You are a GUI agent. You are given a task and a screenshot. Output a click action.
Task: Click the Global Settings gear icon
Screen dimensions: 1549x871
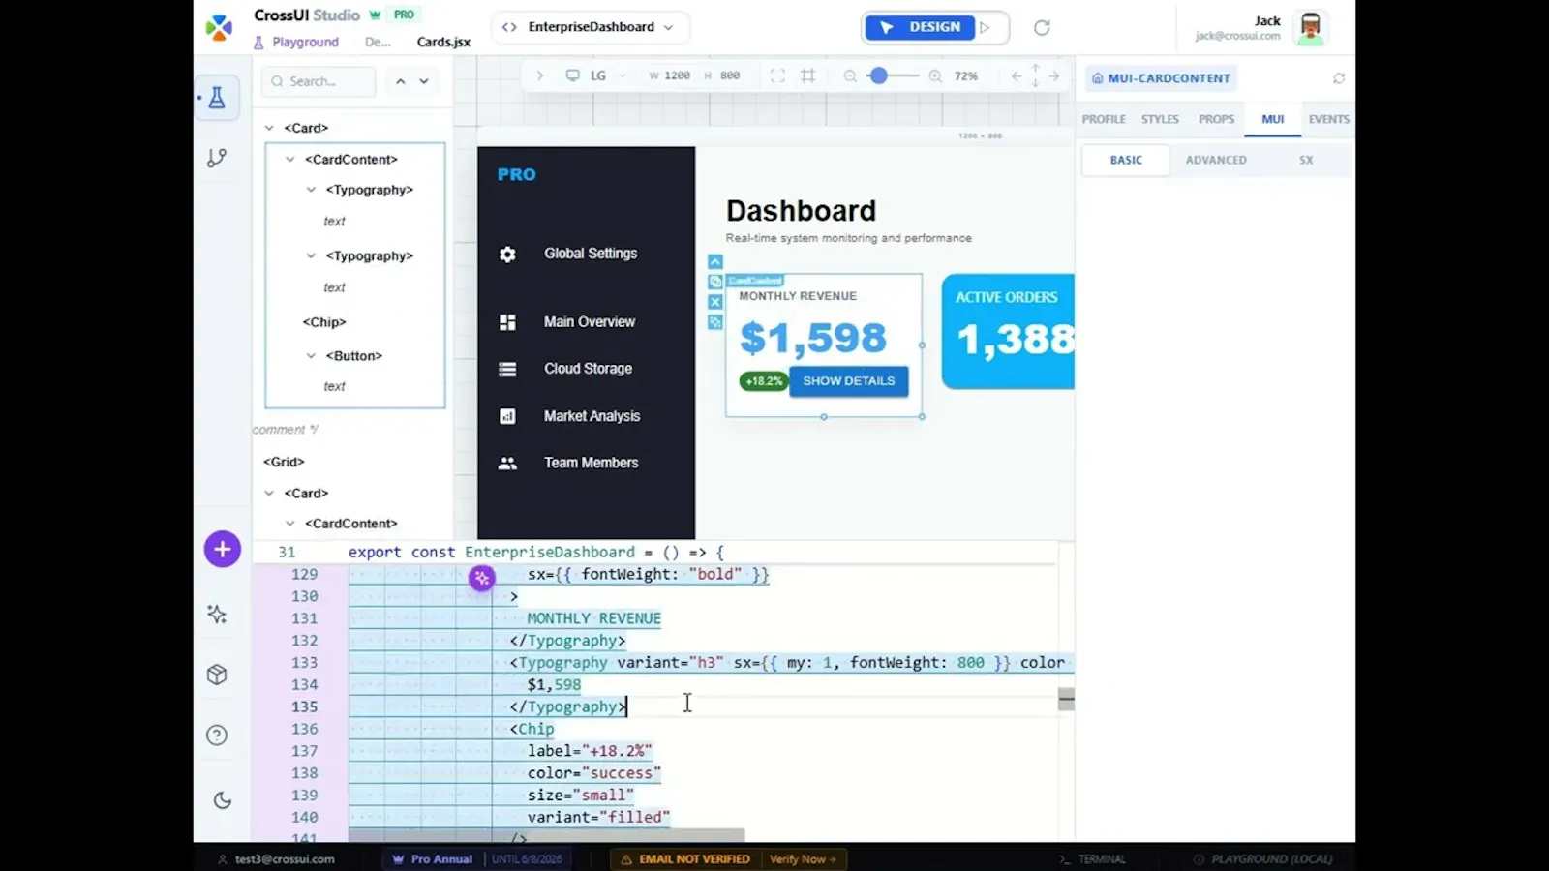click(507, 255)
